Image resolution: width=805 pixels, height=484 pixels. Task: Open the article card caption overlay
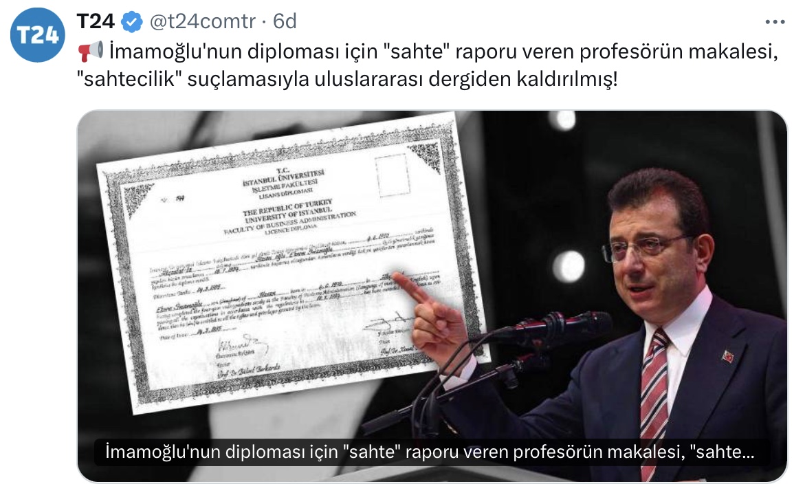click(430, 452)
